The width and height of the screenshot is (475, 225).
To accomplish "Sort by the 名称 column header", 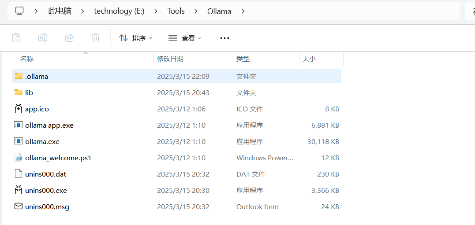I will (x=26, y=59).
